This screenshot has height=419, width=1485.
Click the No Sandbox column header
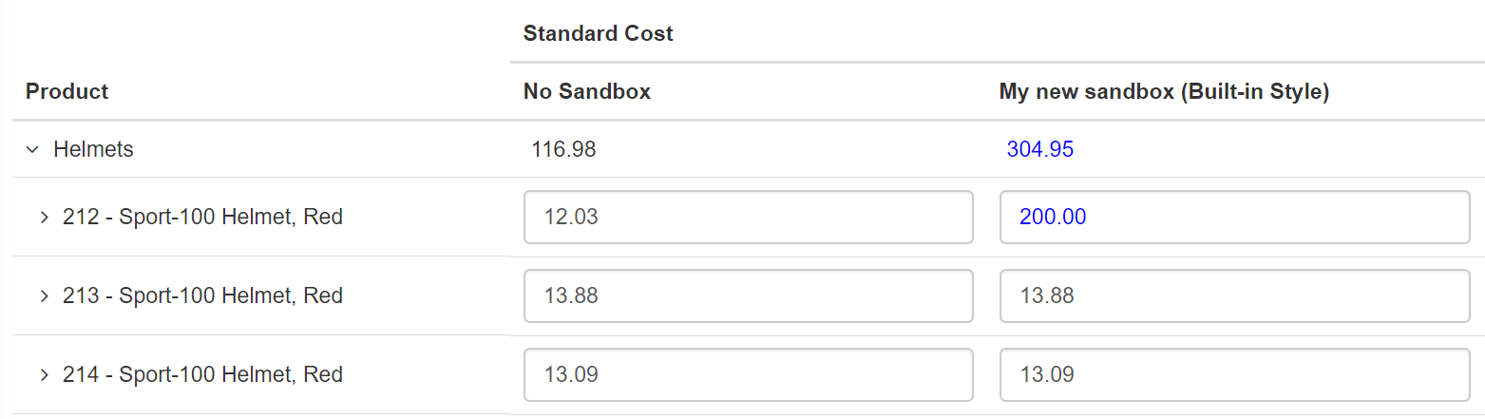click(586, 91)
